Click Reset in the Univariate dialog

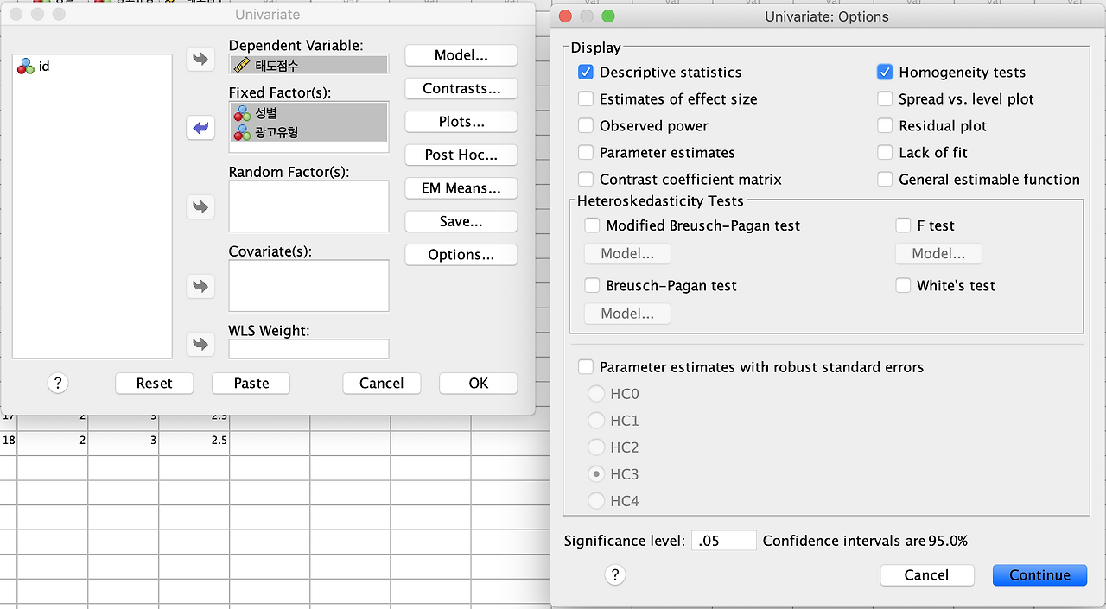pos(154,383)
